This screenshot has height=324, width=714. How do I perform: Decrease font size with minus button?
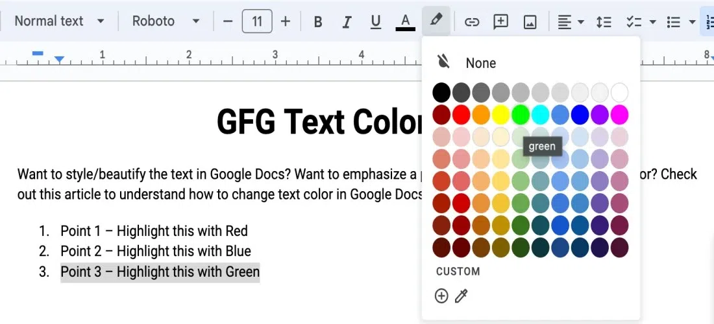tap(228, 21)
